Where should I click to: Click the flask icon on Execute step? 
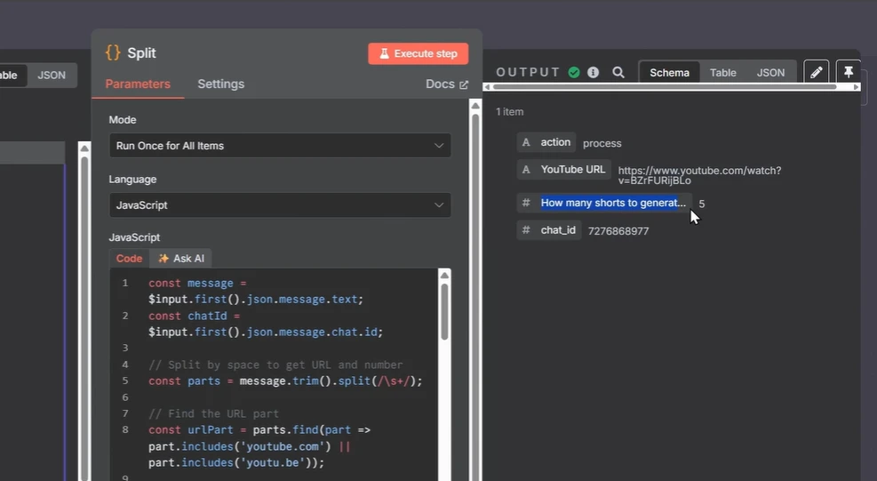pyautogui.click(x=384, y=53)
